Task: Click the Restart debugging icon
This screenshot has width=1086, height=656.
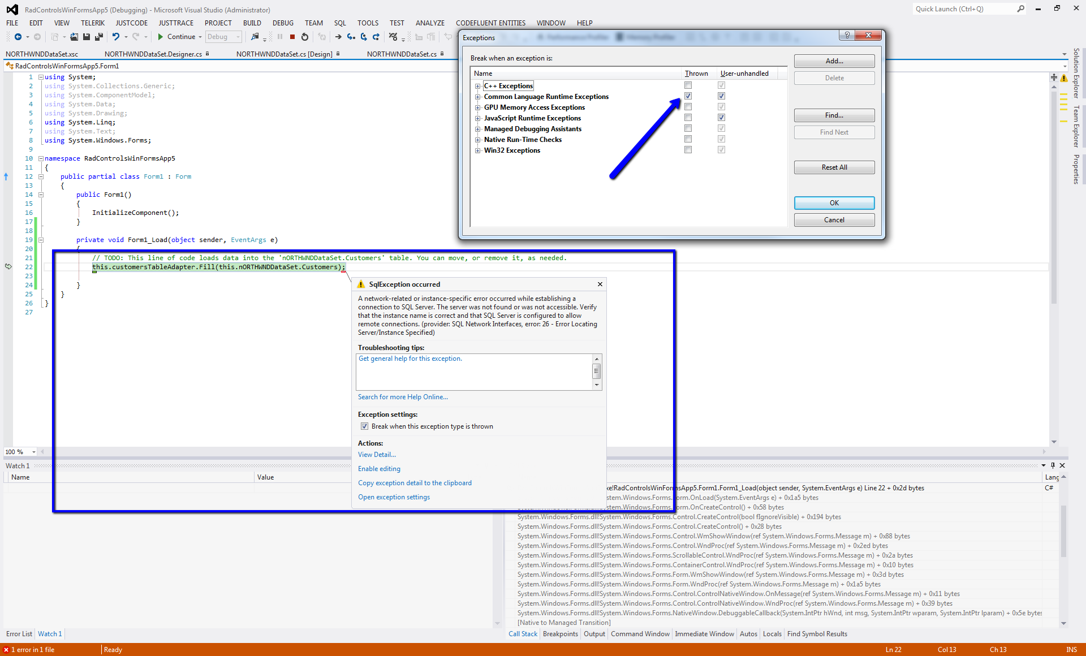Action: coord(305,37)
